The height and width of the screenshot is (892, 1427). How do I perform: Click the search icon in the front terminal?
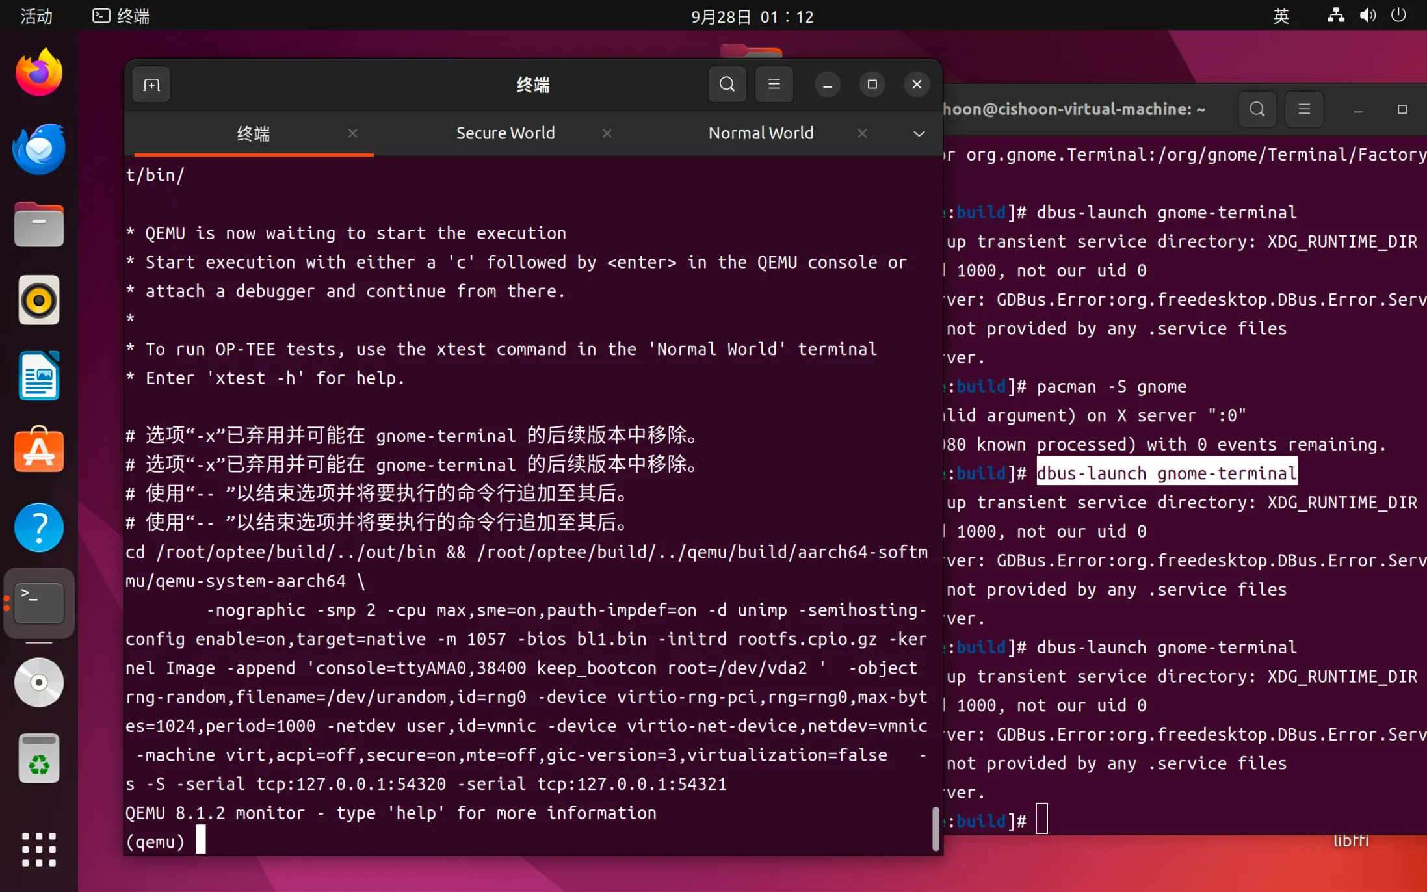[x=727, y=85]
